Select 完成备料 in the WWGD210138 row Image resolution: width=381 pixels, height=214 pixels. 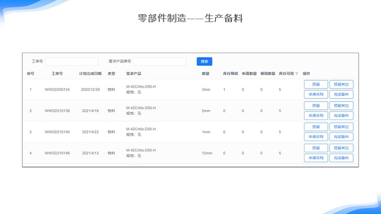341,116
